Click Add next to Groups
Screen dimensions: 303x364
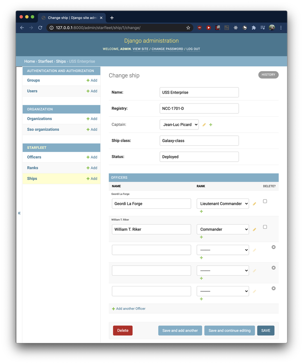(92, 80)
